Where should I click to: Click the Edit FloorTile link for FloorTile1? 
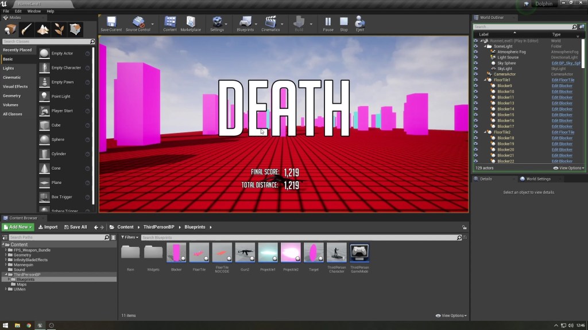[x=563, y=80]
